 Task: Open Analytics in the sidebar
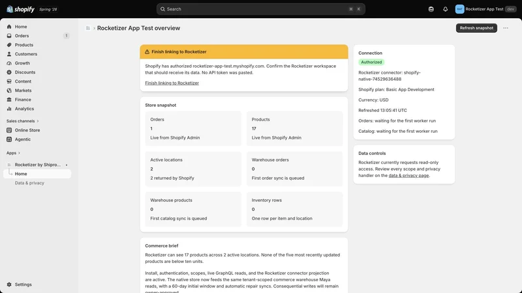coord(37,109)
